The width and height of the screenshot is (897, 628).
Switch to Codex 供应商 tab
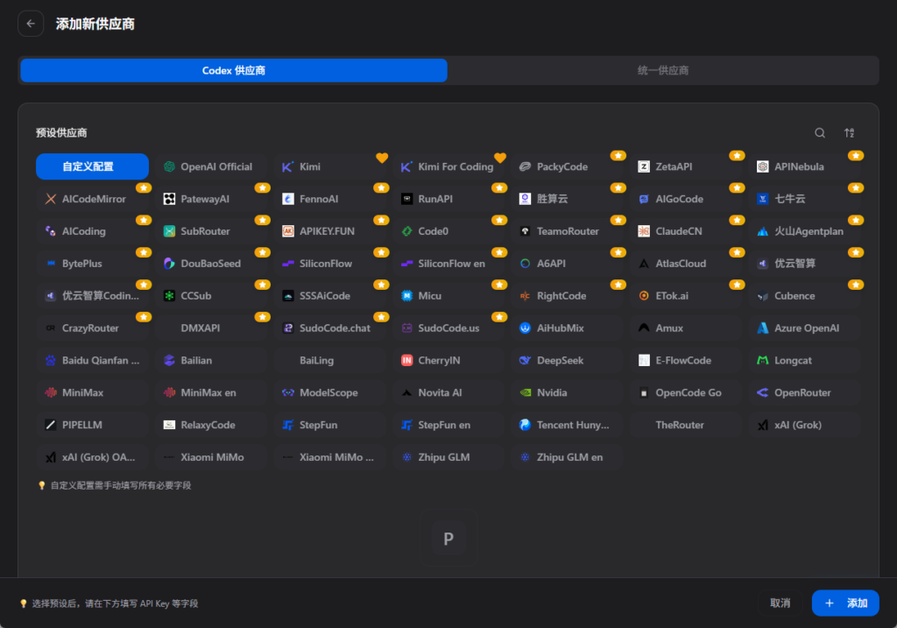click(234, 70)
